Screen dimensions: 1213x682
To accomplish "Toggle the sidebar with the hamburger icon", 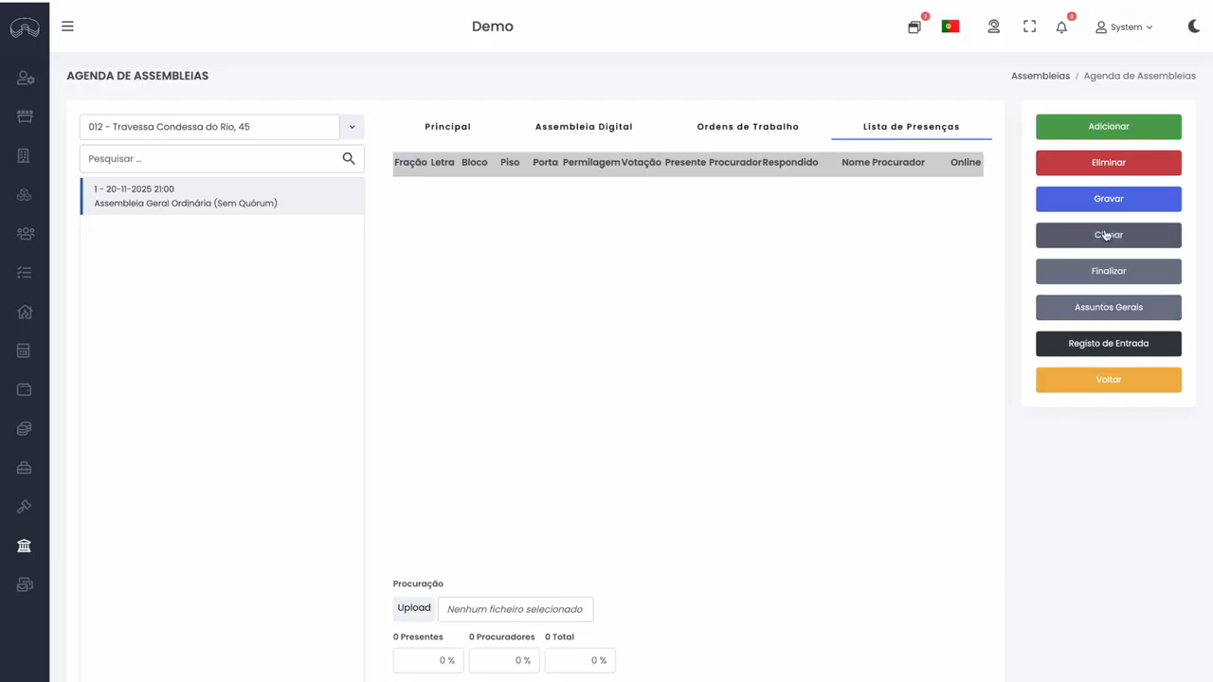I will tap(67, 26).
